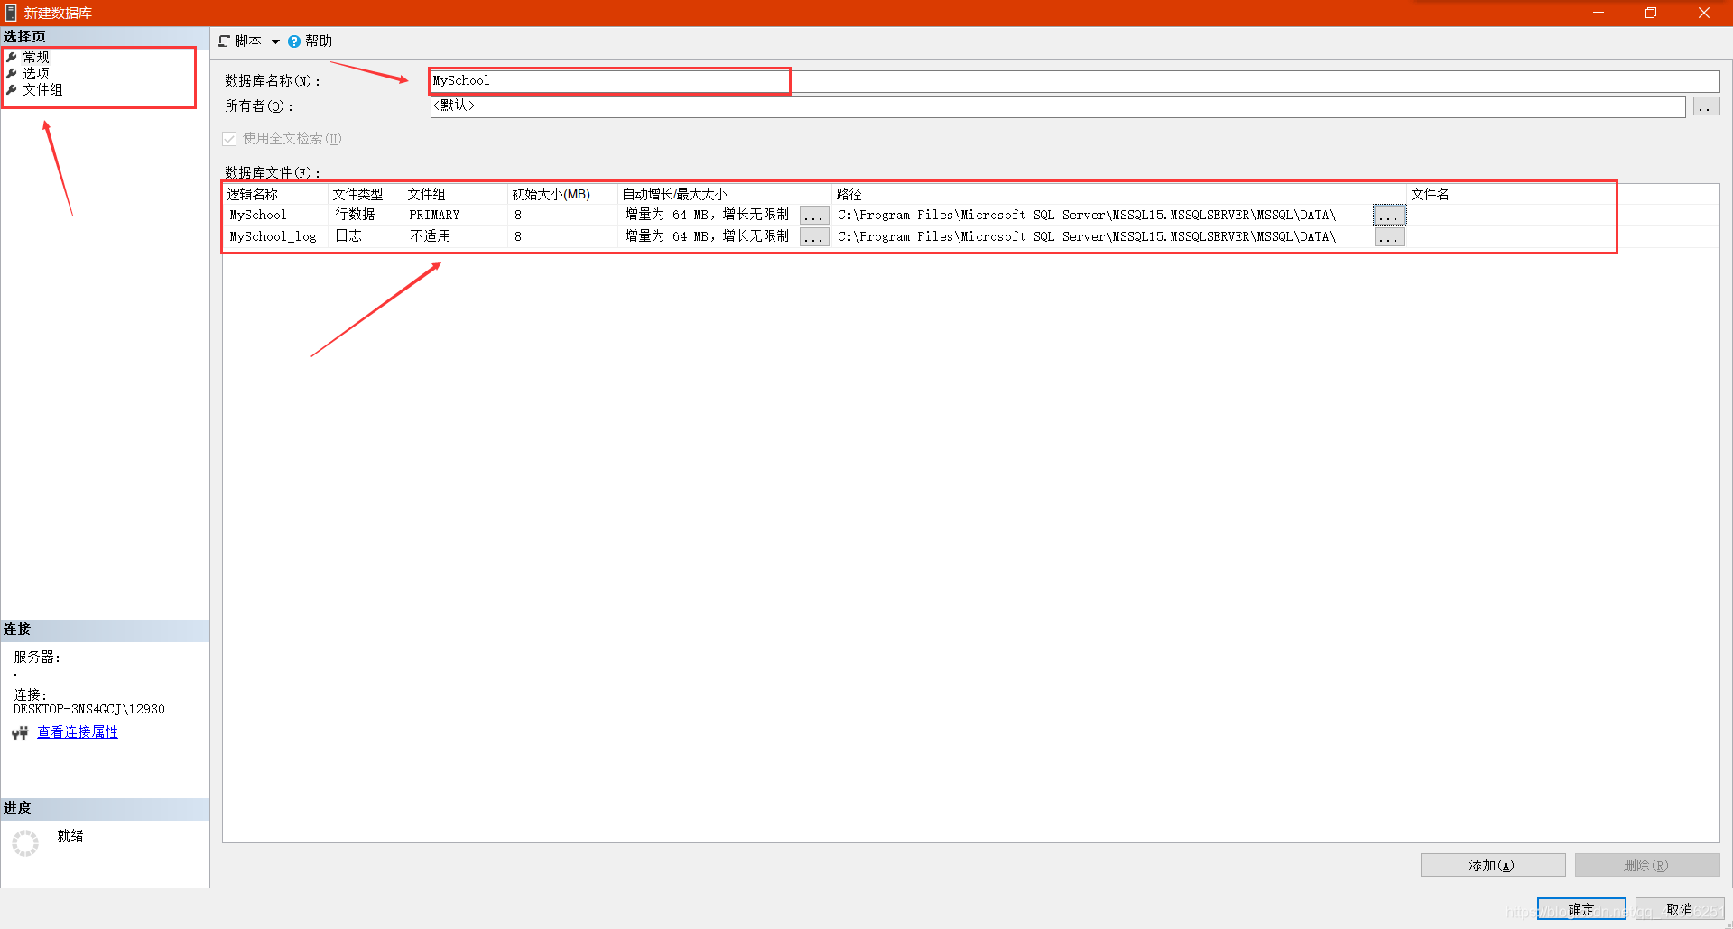This screenshot has height=929, width=1733.
Task: Click the 逻辑名称 column header
Action: click(275, 194)
